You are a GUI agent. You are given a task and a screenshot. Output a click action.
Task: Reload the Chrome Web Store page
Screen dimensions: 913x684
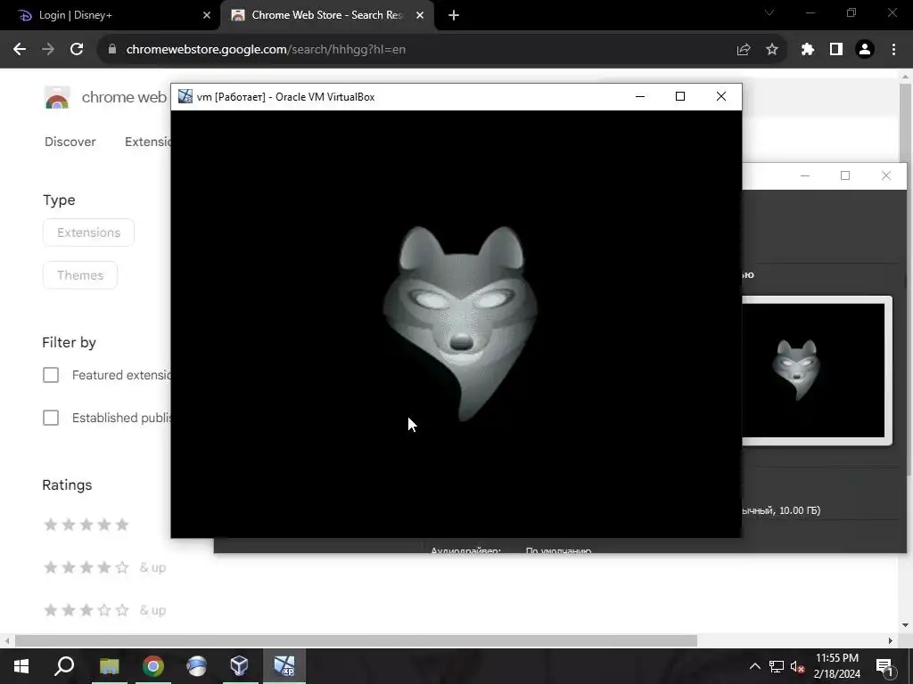[x=77, y=50]
